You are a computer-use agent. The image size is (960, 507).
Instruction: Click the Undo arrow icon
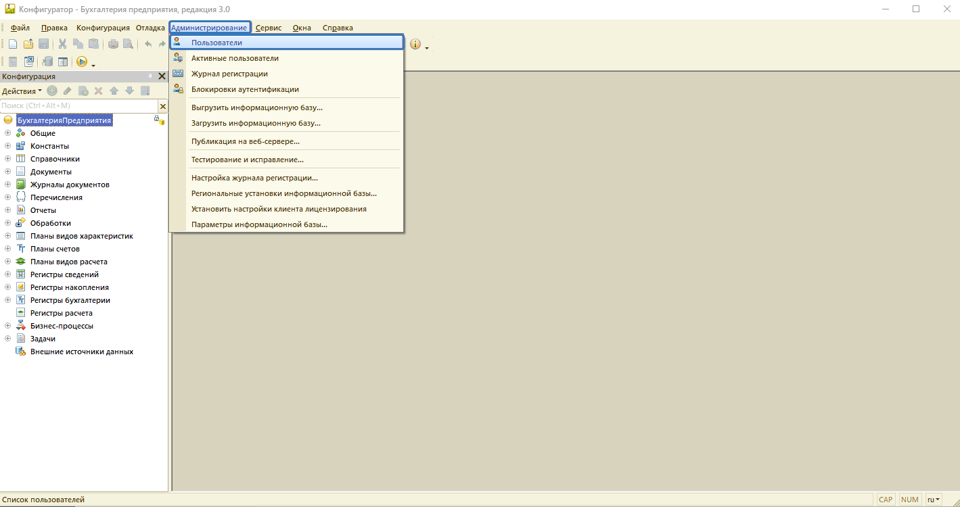(x=147, y=44)
